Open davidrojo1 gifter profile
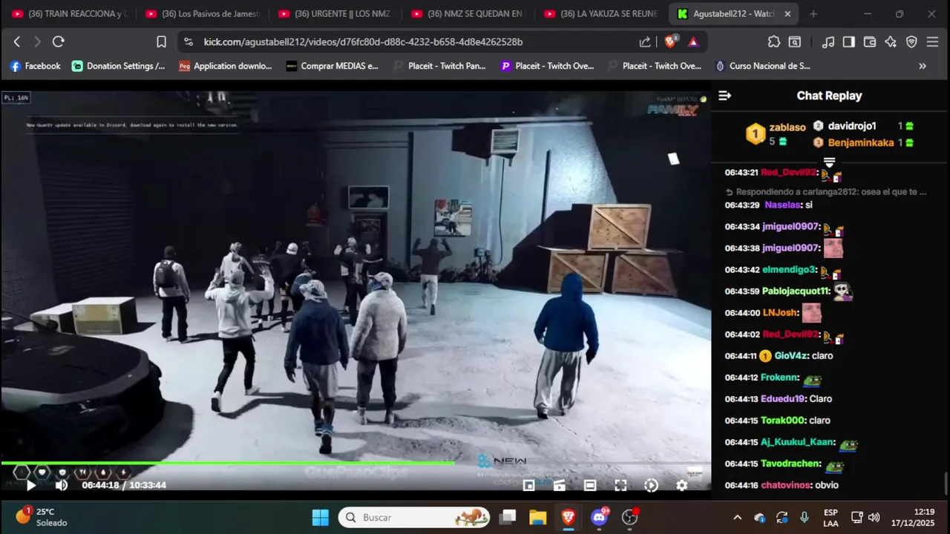The height and width of the screenshot is (534, 950). click(x=852, y=126)
